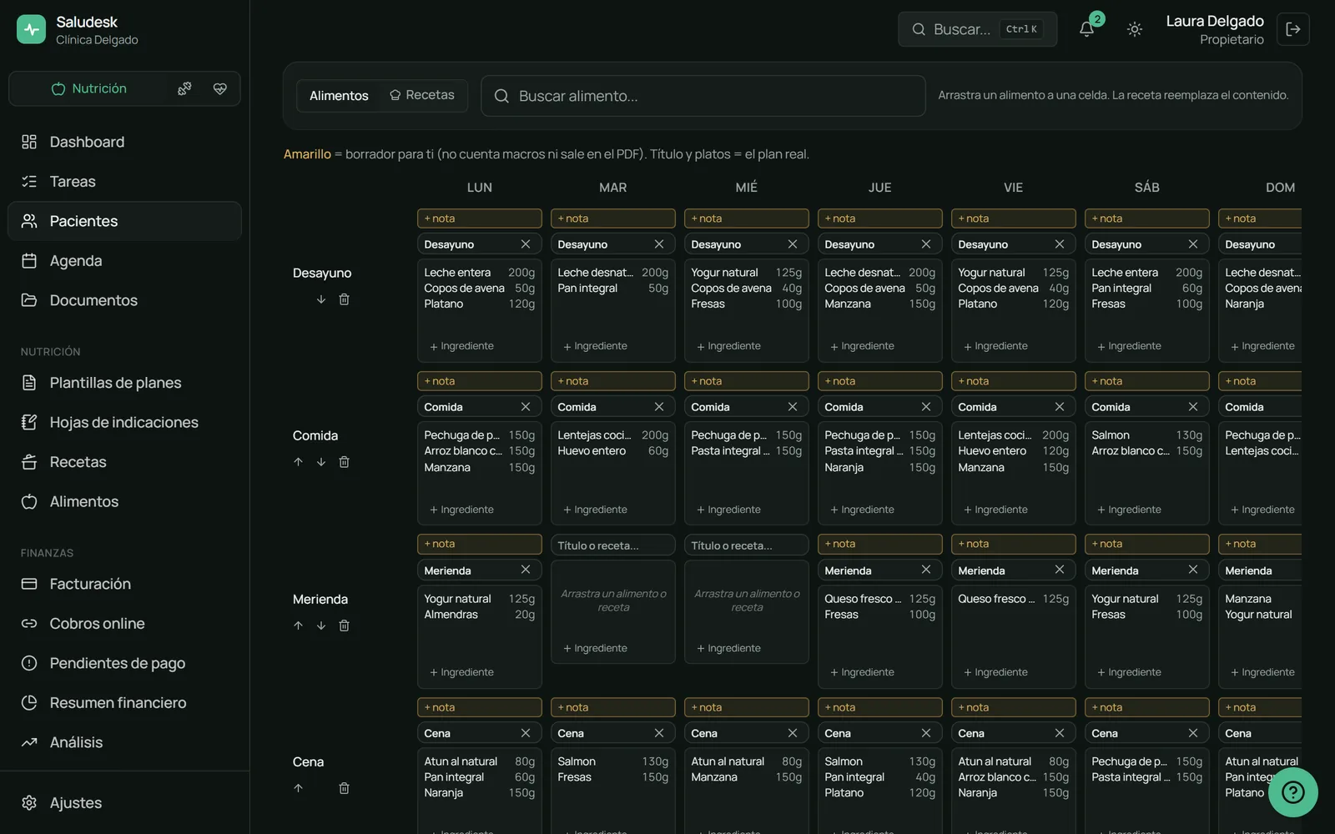Open Hojas de indicaciones

124,423
